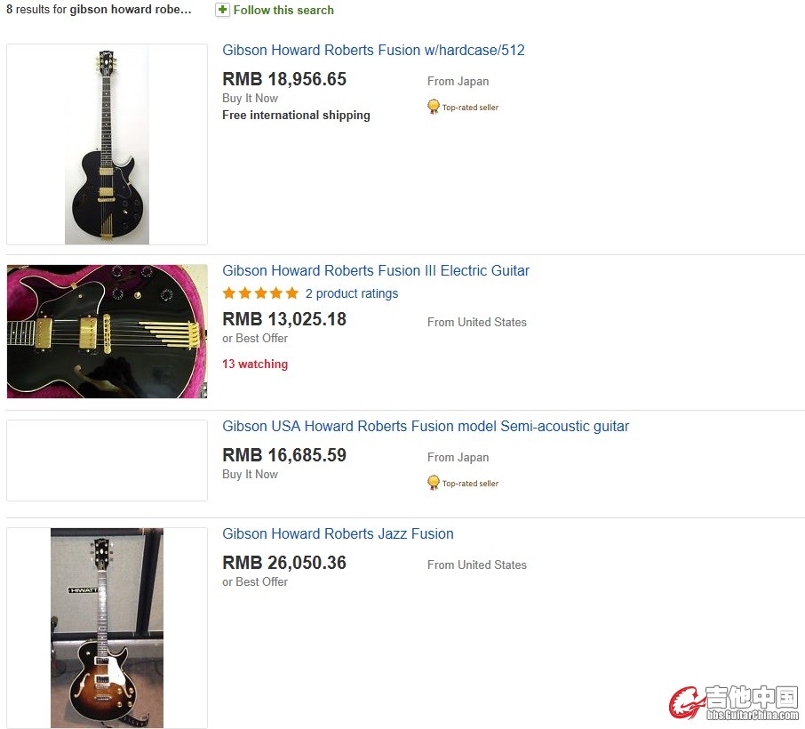This screenshot has width=805, height=729.
Task: Click the Top-rated seller badge on the Semi-acoustic listing
Action: [463, 484]
